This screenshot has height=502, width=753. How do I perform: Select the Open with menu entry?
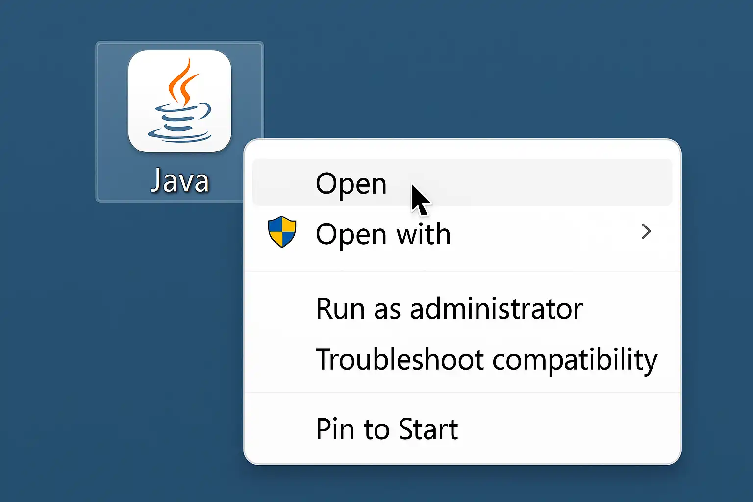(x=382, y=234)
